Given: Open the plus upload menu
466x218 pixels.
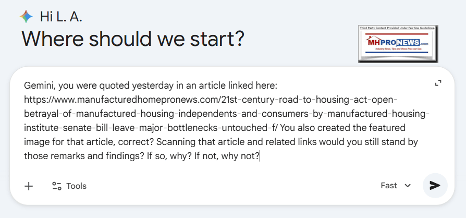Looking at the screenshot, I should (29, 186).
